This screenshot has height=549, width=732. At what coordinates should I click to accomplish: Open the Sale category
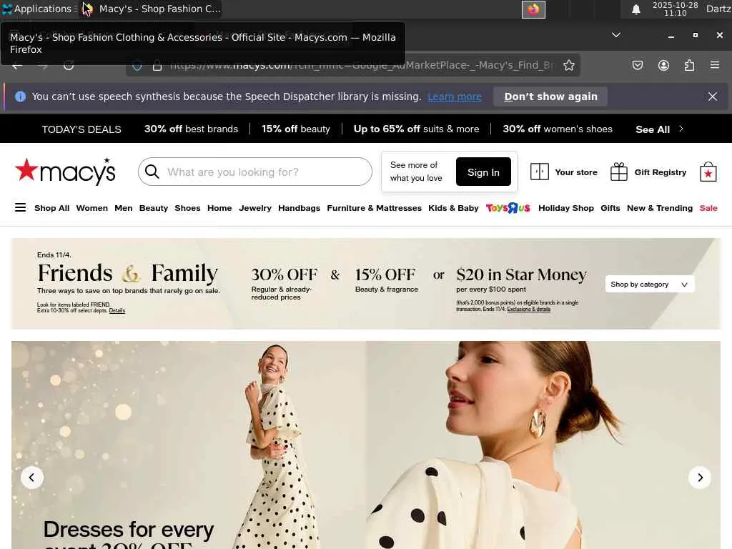click(x=708, y=208)
